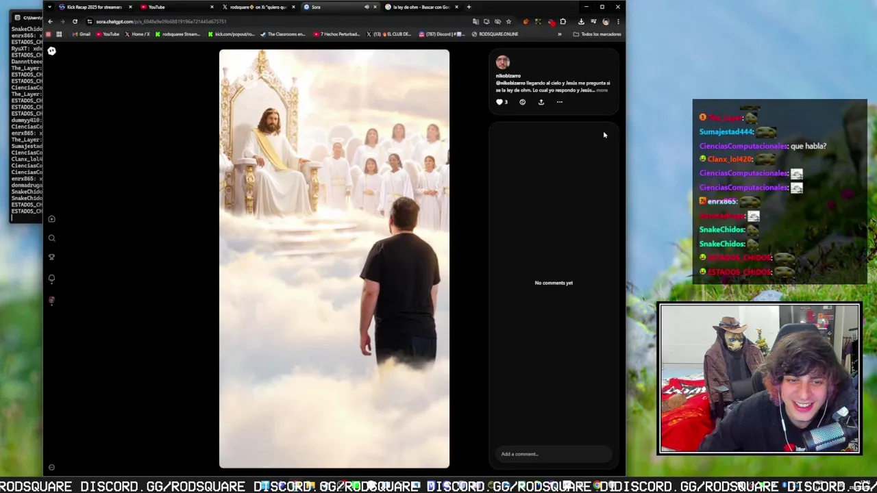
Task: Open Chrome three-dot menu
Action: [618, 21]
